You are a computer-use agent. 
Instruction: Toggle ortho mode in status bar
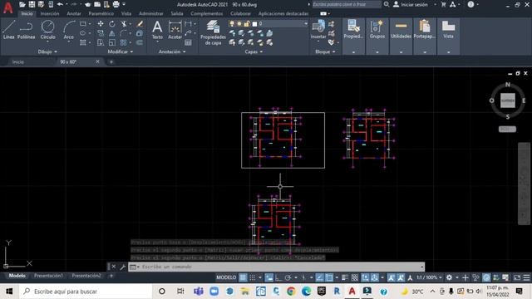pos(278,277)
